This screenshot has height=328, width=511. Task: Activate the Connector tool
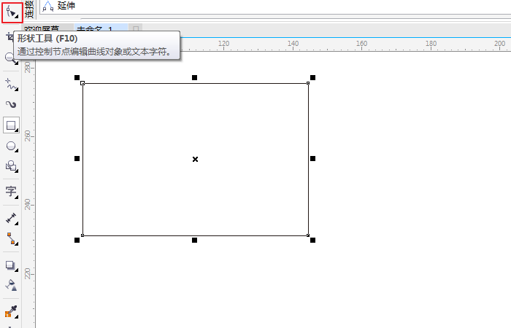[x=11, y=238]
